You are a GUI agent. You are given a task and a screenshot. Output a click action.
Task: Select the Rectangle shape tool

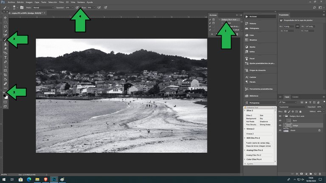(x=5, y=71)
